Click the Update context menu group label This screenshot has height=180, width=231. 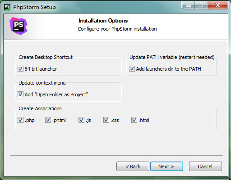[x=42, y=83]
